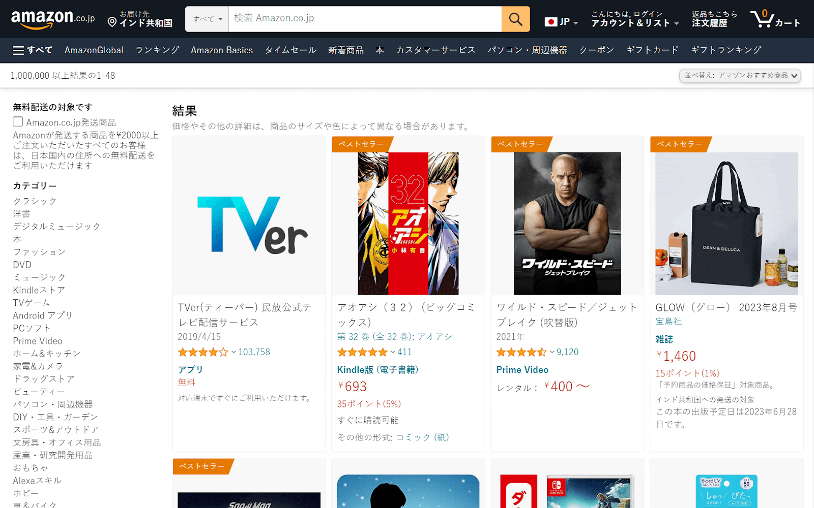
Task: Open the Kindle版（電子書籍）link
Action: tap(379, 369)
